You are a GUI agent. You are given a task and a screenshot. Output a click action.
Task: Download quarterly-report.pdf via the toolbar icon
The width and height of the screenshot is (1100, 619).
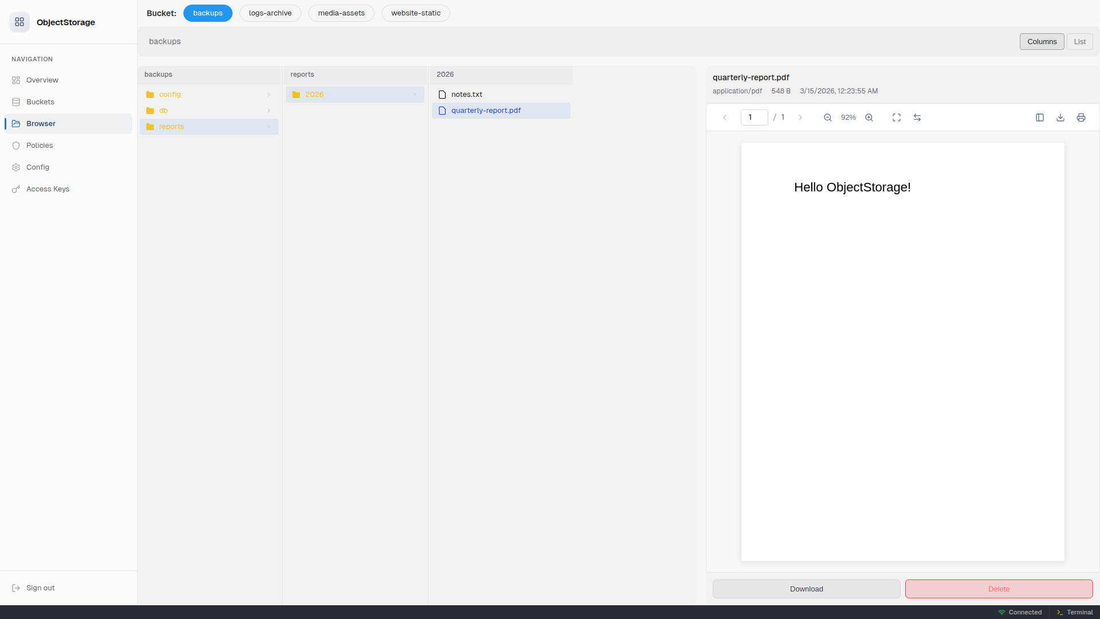(x=1060, y=117)
